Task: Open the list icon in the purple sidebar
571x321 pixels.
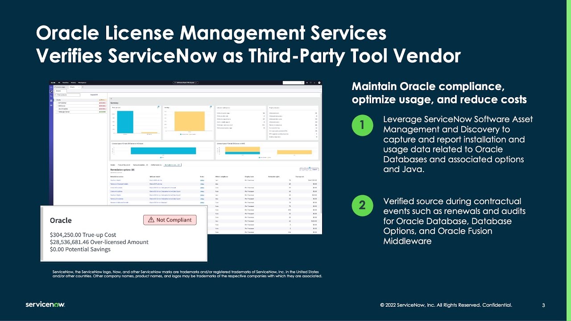Action: (x=51, y=101)
